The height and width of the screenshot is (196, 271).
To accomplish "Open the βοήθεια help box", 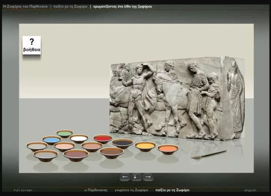I will tap(32, 45).
